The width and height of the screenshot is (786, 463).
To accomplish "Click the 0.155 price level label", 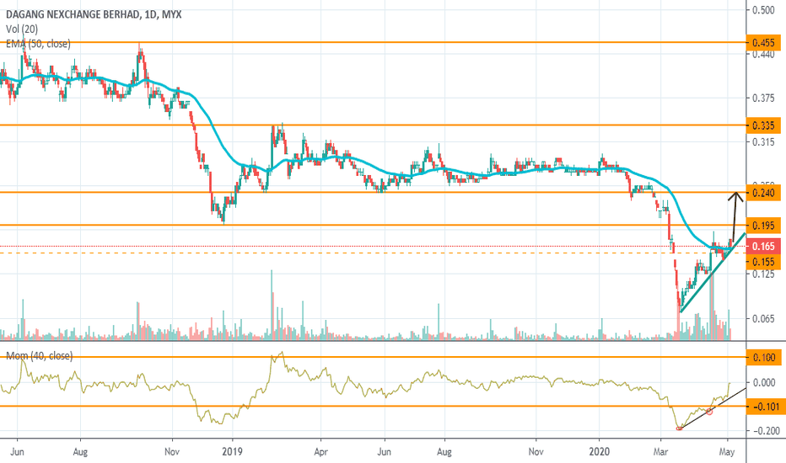I will pos(763,262).
